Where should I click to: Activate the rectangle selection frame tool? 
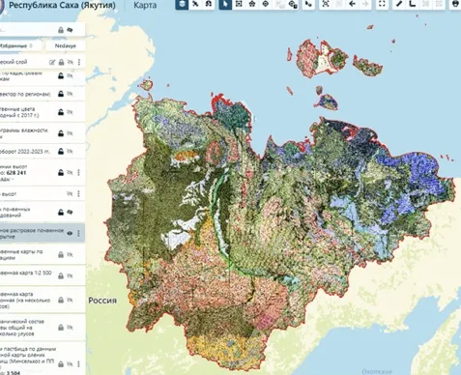coord(239,4)
